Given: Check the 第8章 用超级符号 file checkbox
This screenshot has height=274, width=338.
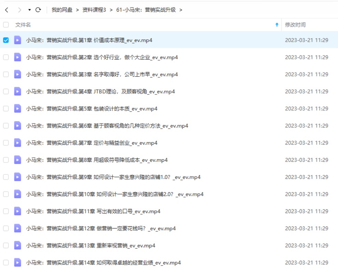Looking at the screenshot, I should click(x=6, y=160).
